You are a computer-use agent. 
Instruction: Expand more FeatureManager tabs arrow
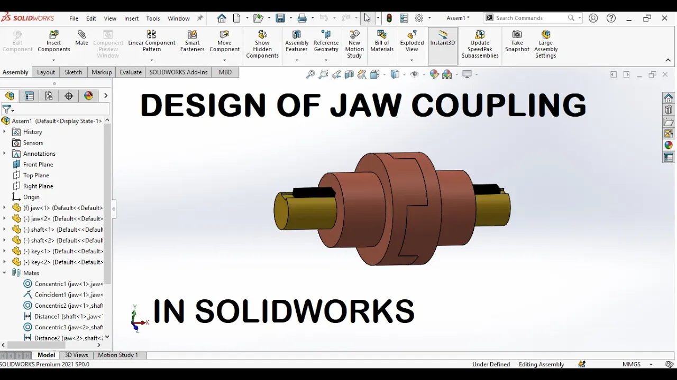(106, 96)
